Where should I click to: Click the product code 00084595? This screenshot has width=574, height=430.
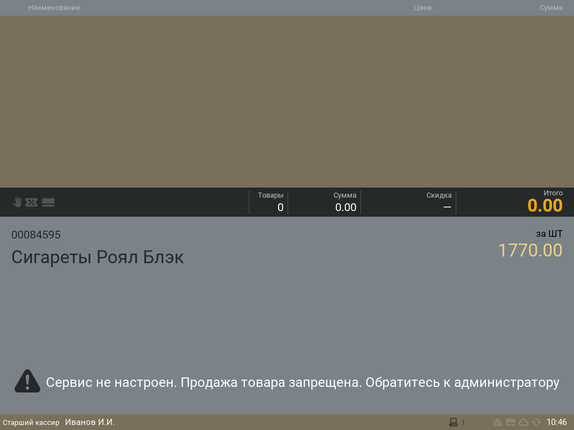point(36,235)
